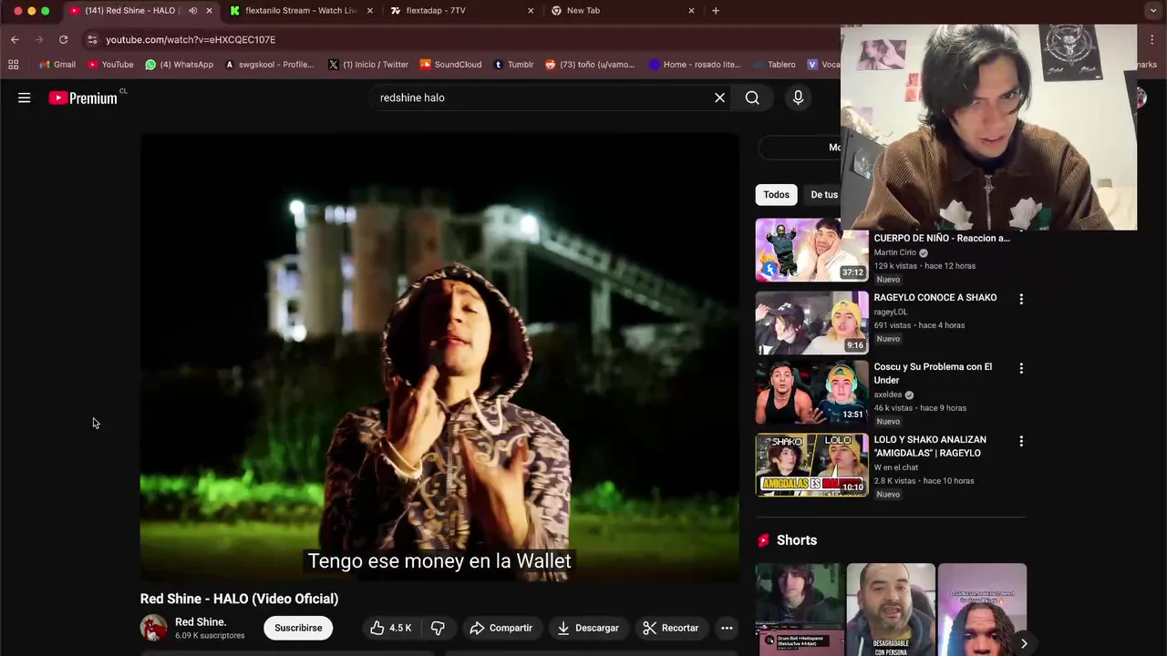Screen dimensions: 1167x656
Task: Click the video player to pause
Action: coord(439,358)
